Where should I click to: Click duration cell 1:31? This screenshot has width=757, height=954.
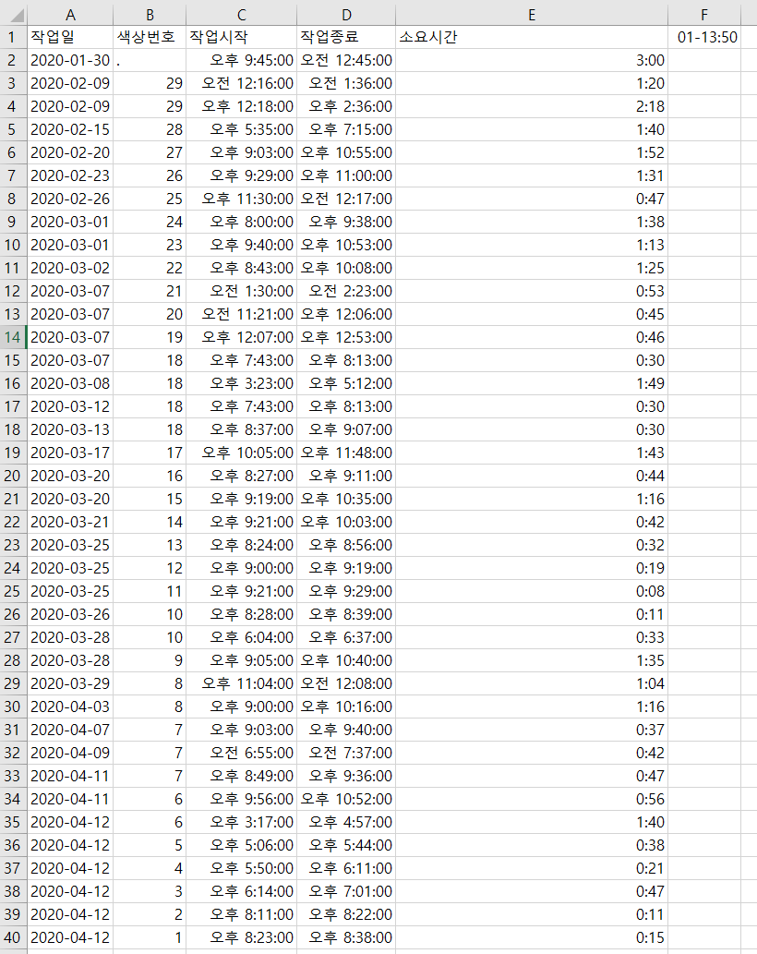[x=532, y=175]
